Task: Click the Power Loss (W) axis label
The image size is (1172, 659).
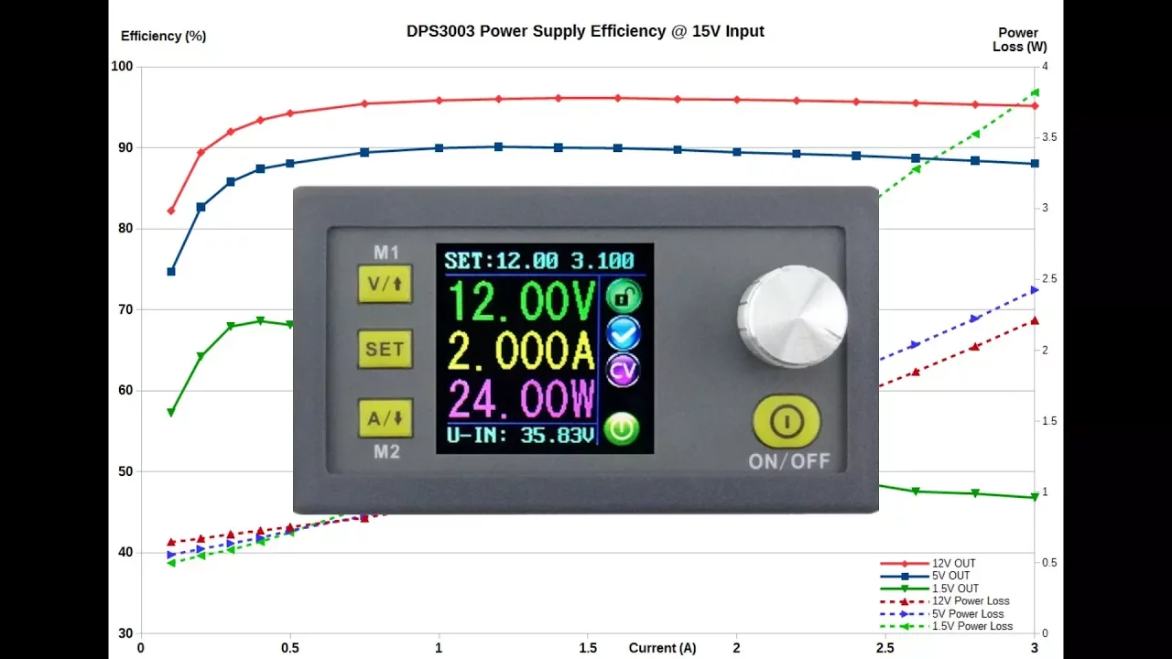Action: (x=1019, y=39)
